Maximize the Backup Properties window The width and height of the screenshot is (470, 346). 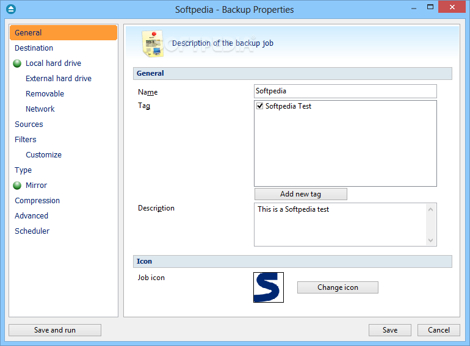point(430,7)
